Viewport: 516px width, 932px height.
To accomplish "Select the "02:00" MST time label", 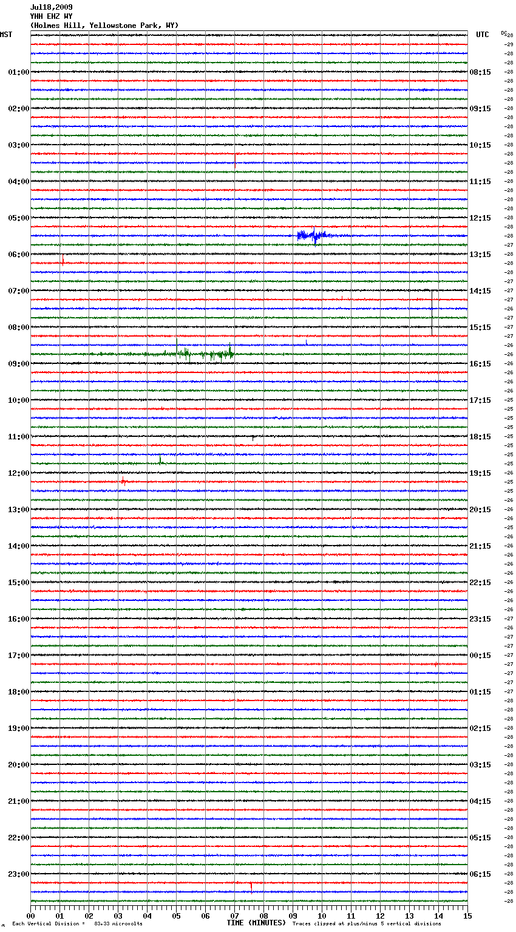I will (19, 109).
